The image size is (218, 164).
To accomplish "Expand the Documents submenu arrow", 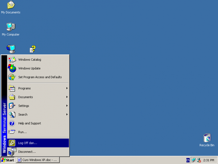I will click(67, 97).
